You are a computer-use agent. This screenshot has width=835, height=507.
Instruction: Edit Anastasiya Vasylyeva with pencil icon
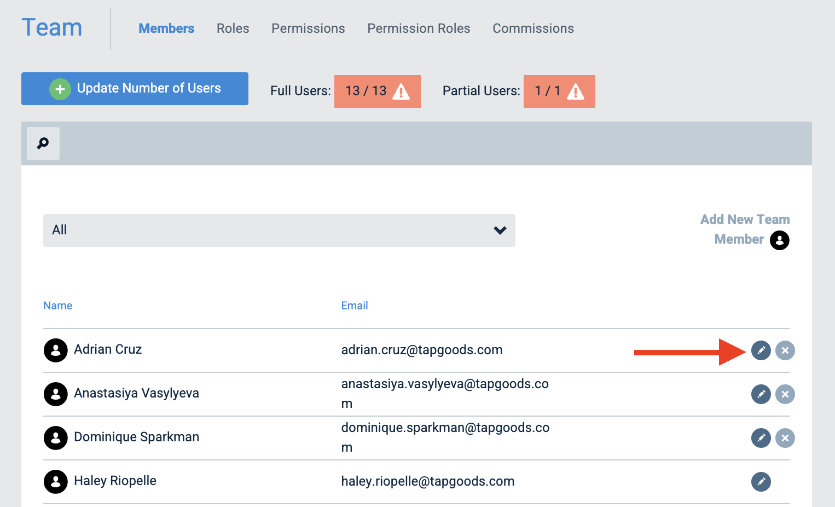(761, 394)
